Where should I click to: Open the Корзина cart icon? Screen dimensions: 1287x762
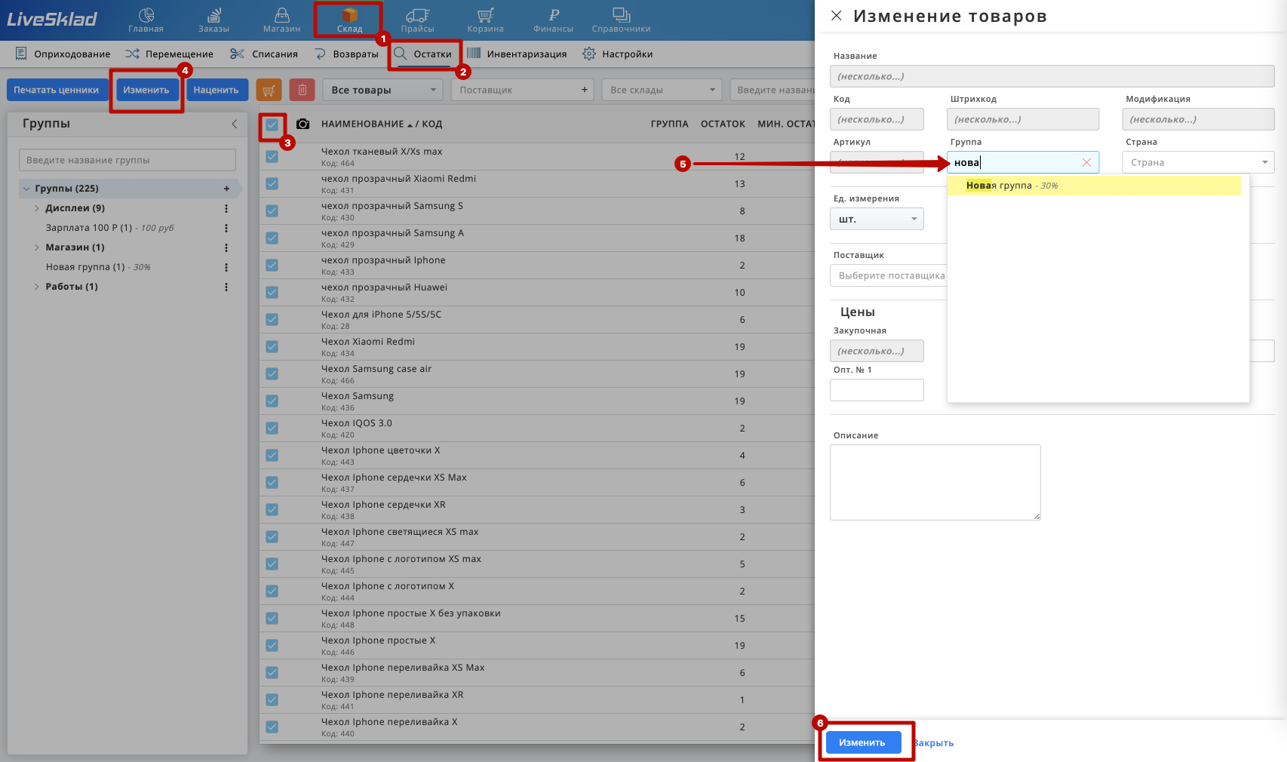(x=485, y=15)
